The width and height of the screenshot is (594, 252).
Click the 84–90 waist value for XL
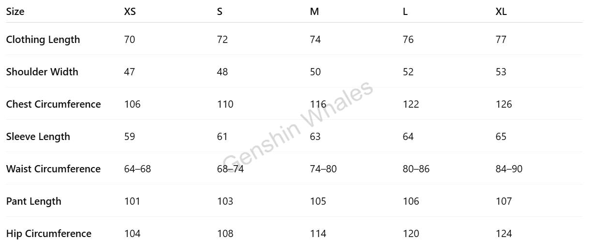click(509, 169)
